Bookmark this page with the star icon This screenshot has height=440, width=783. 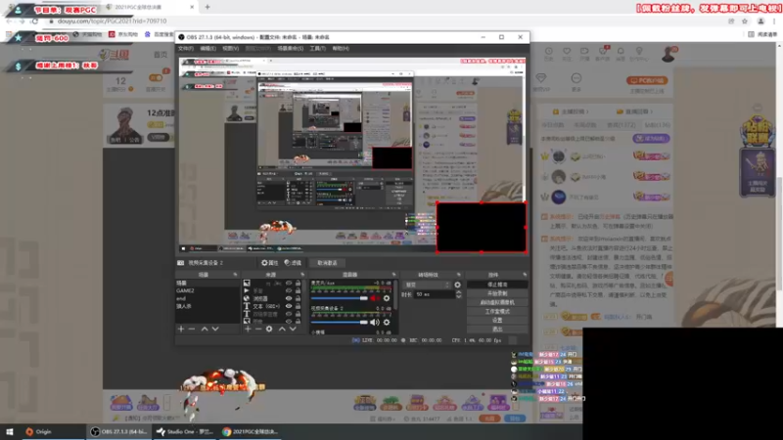[745, 21]
